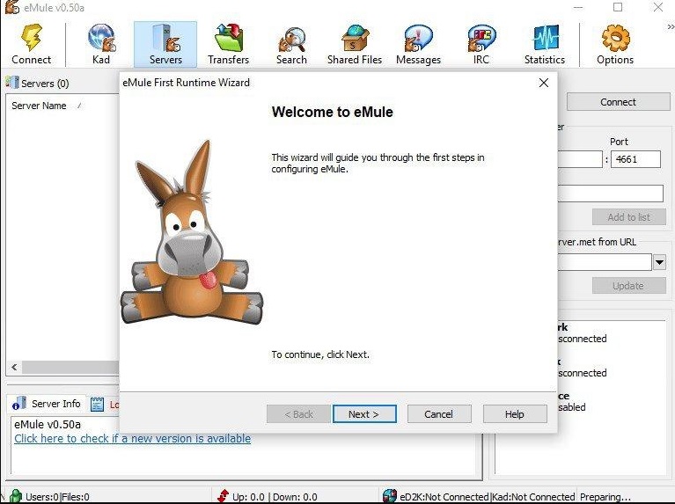Screen dimensions: 675x504
Task: Click the wizard Help button
Action: (515, 414)
